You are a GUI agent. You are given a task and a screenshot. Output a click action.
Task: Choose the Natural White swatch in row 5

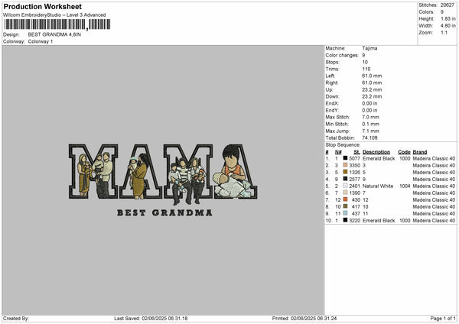pos(345,186)
